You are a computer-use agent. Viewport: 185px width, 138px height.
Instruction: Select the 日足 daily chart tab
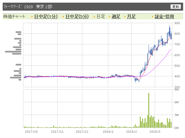pyautogui.click(x=101, y=16)
